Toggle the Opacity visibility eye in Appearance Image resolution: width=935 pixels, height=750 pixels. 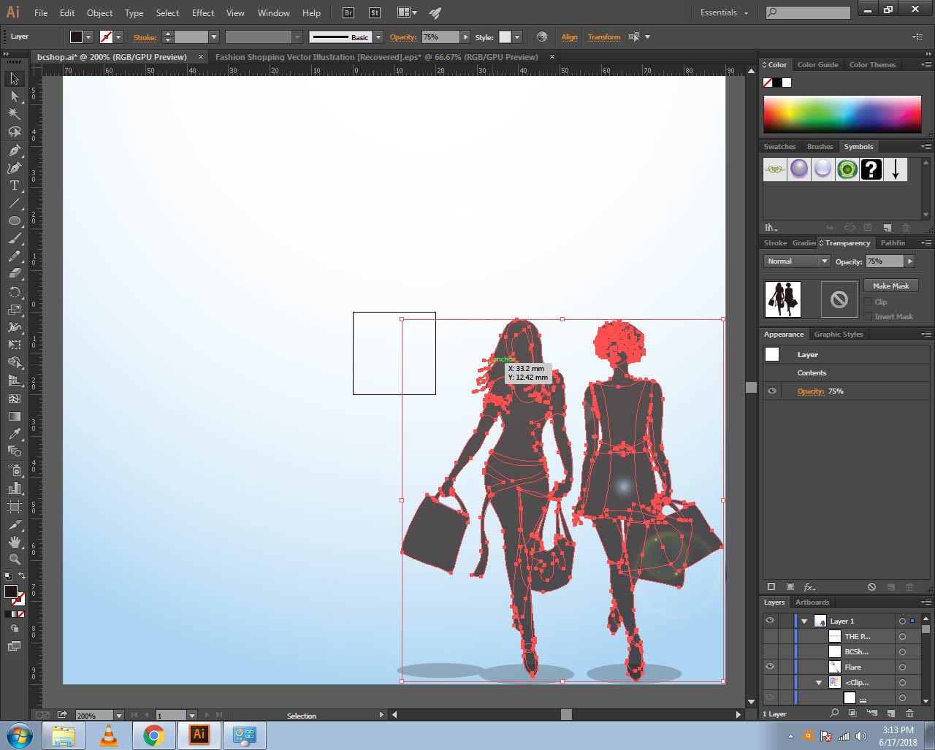pyautogui.click(x=772, y=391)
